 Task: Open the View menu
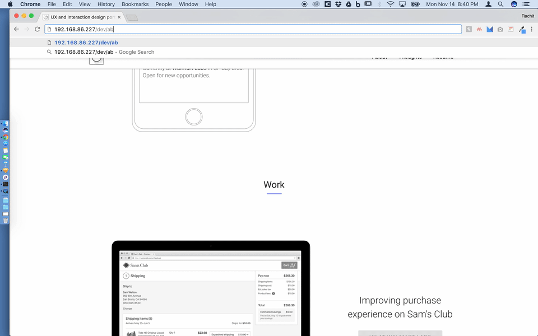tap(85, 4)
